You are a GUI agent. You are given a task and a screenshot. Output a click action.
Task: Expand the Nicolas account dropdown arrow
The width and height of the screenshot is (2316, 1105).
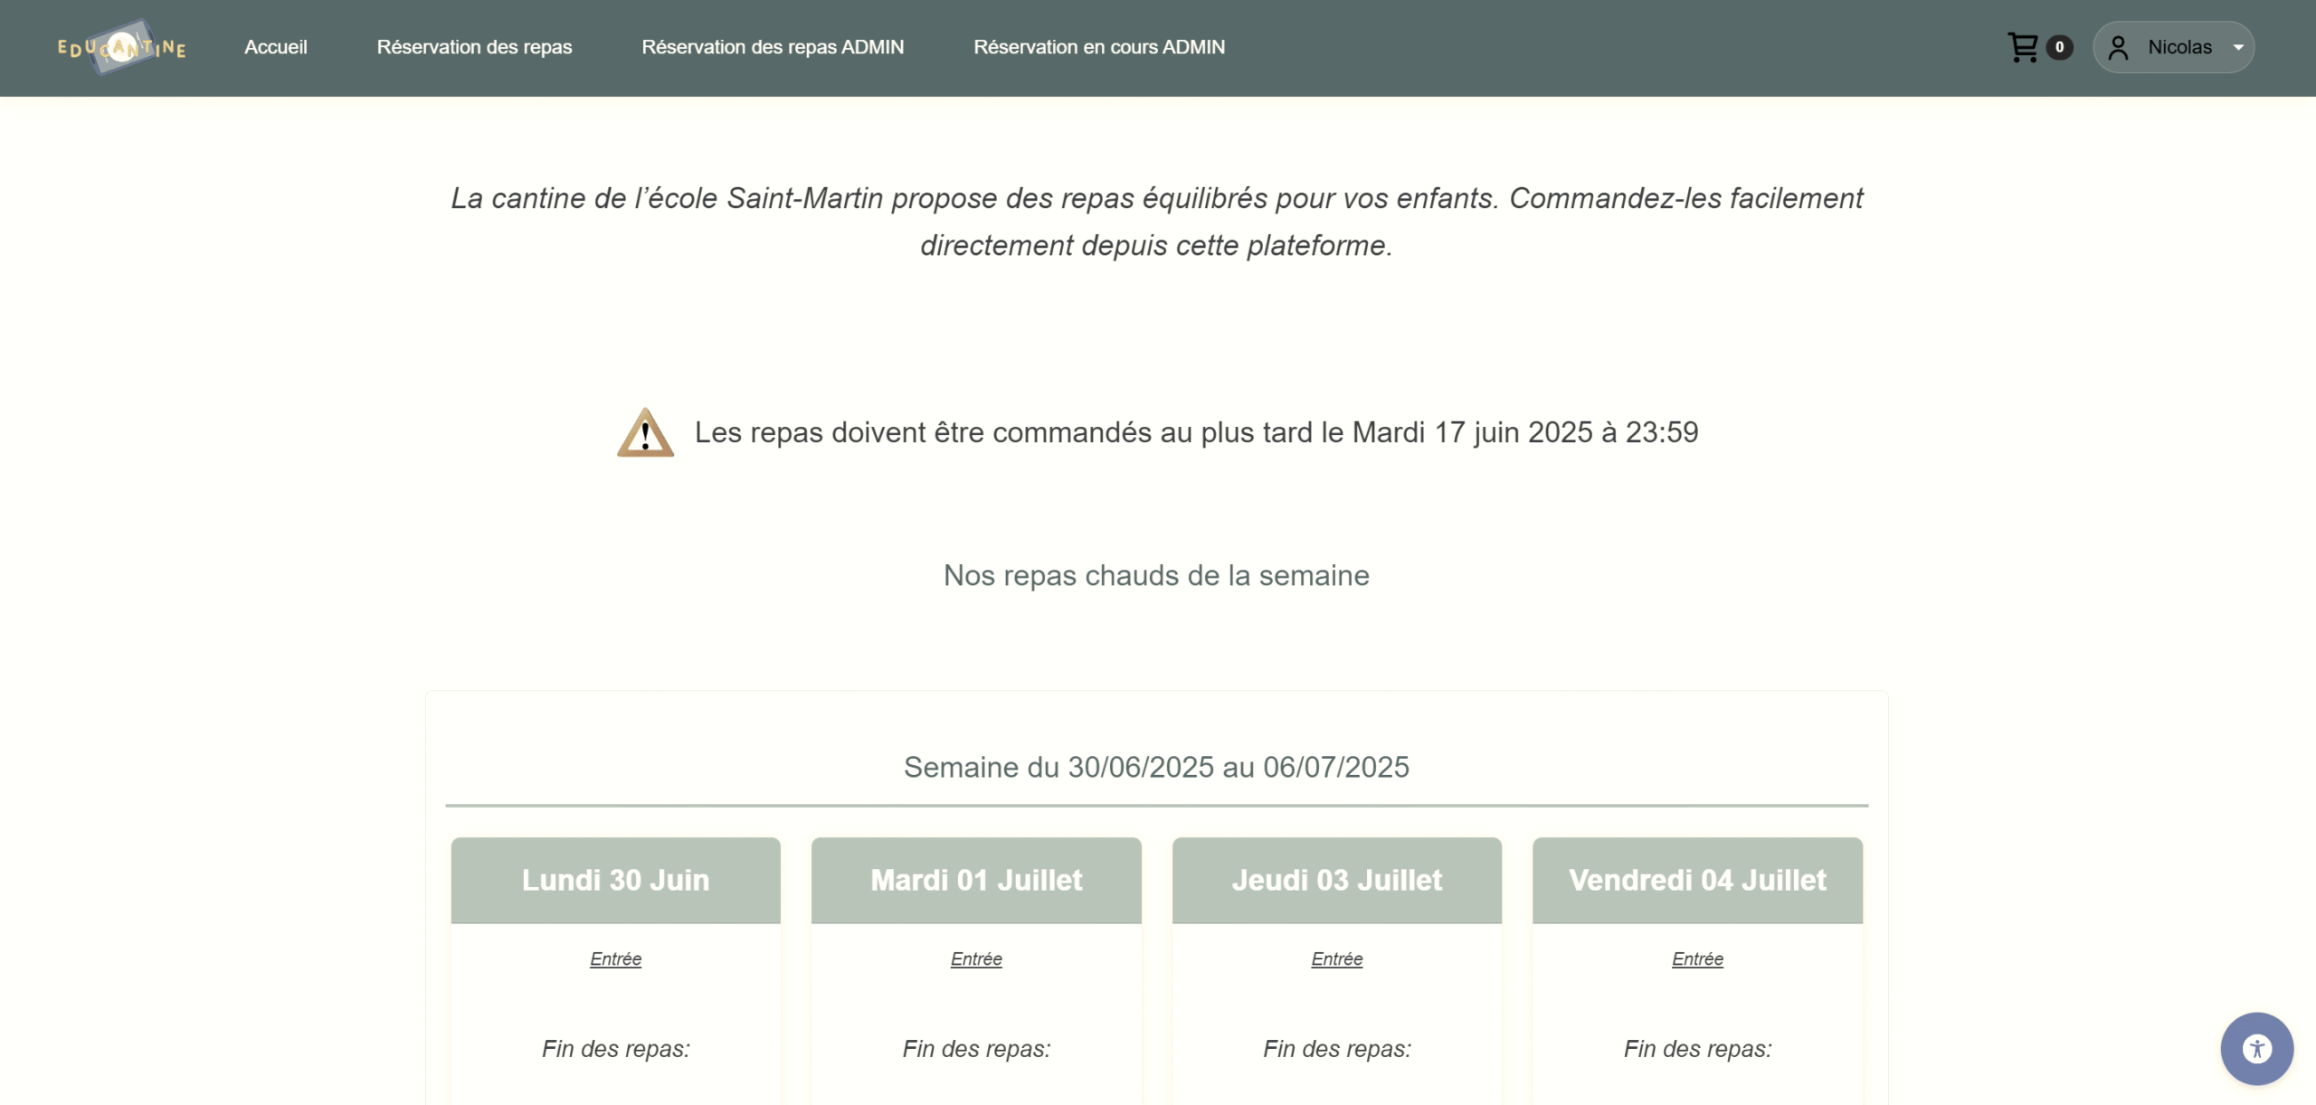[2238, 47]
